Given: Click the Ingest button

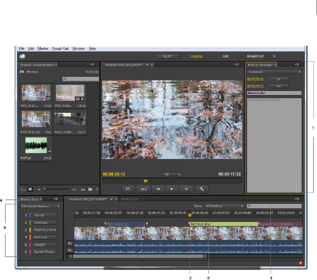Looking at the screenshot, I should point(167,56).
